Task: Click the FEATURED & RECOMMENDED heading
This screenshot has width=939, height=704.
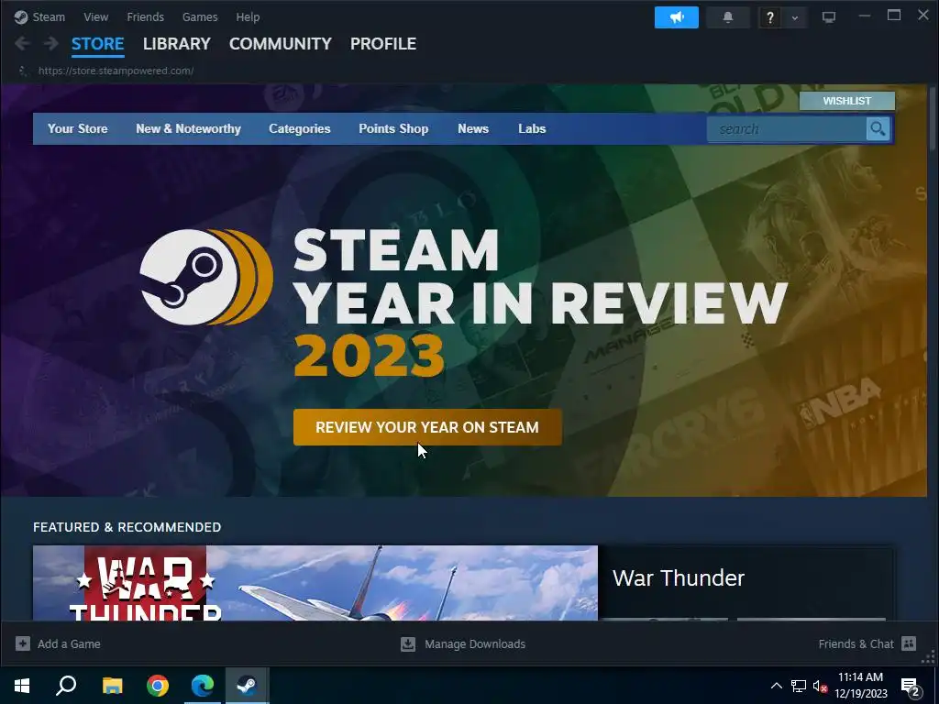Action: point(127,527)
